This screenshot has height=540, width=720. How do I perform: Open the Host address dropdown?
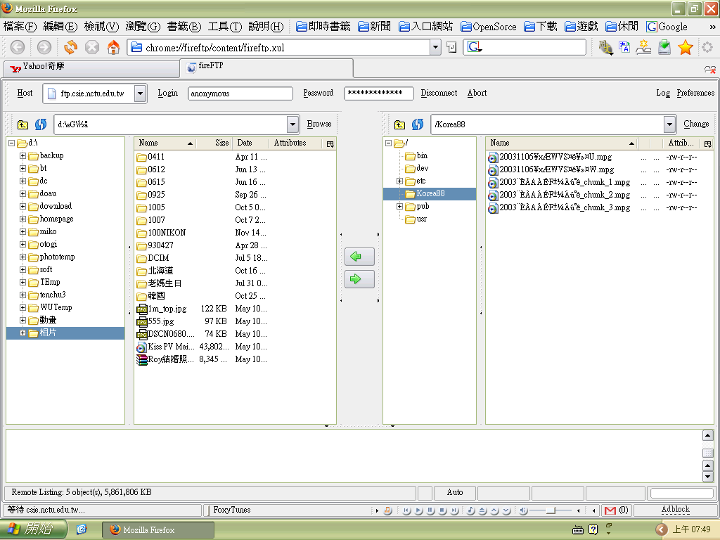click(x=140, y=94)
